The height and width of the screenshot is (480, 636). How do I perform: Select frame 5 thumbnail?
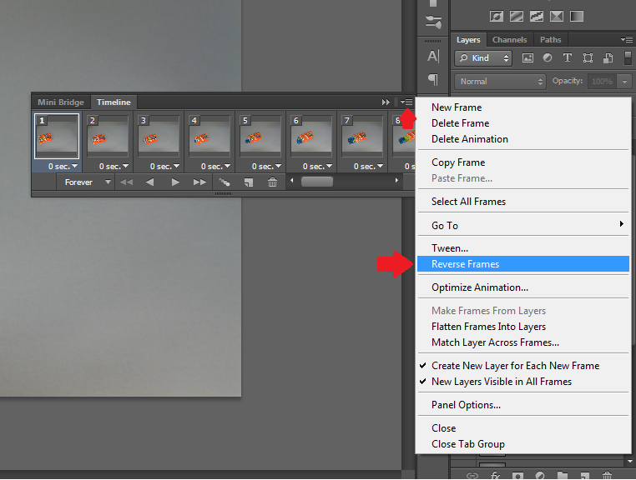click(260, 136)
